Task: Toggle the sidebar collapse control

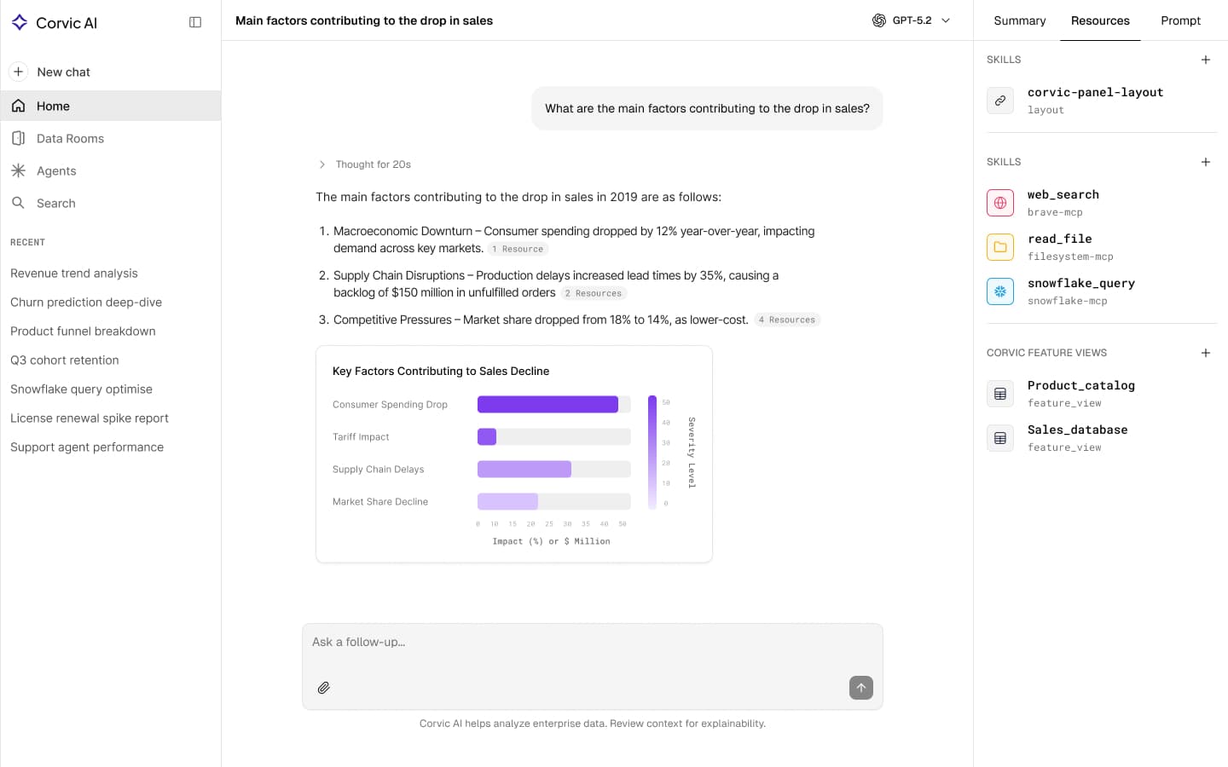Action: pyautogui.click(x=195, y=21)
